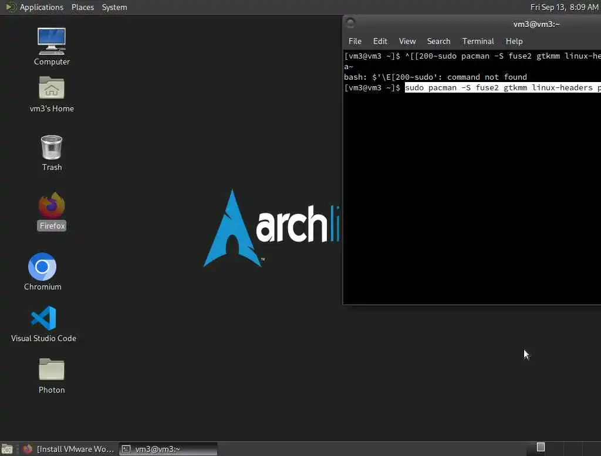Image resolution: width=601 pixels, height=456 pixels.
Task: Click the Chromium label under desktop icon
Action: 42,287
